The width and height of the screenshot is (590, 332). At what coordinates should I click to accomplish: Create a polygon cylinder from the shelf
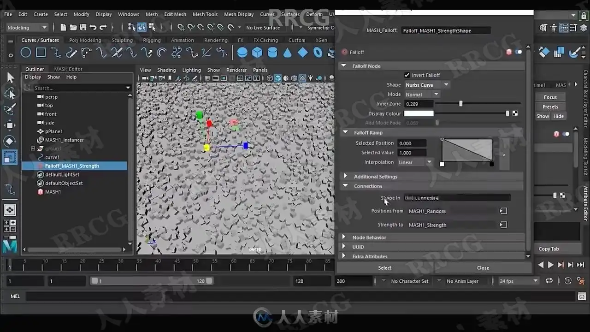(x=272, y=53)
